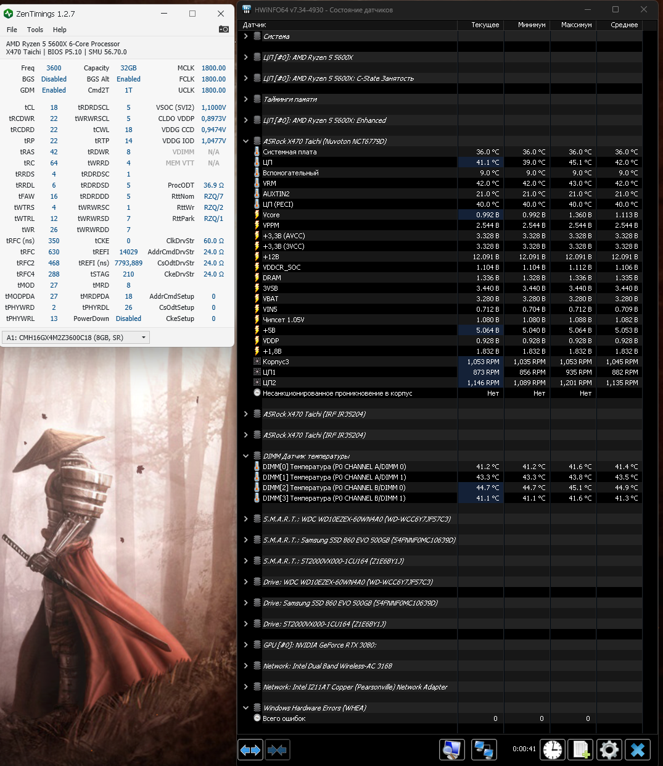Click the log file with plus icon
The image size is (663, 766).
[x=580, y=750]
